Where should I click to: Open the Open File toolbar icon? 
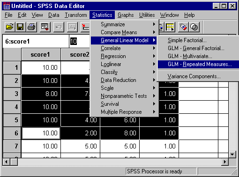[10, 27]
